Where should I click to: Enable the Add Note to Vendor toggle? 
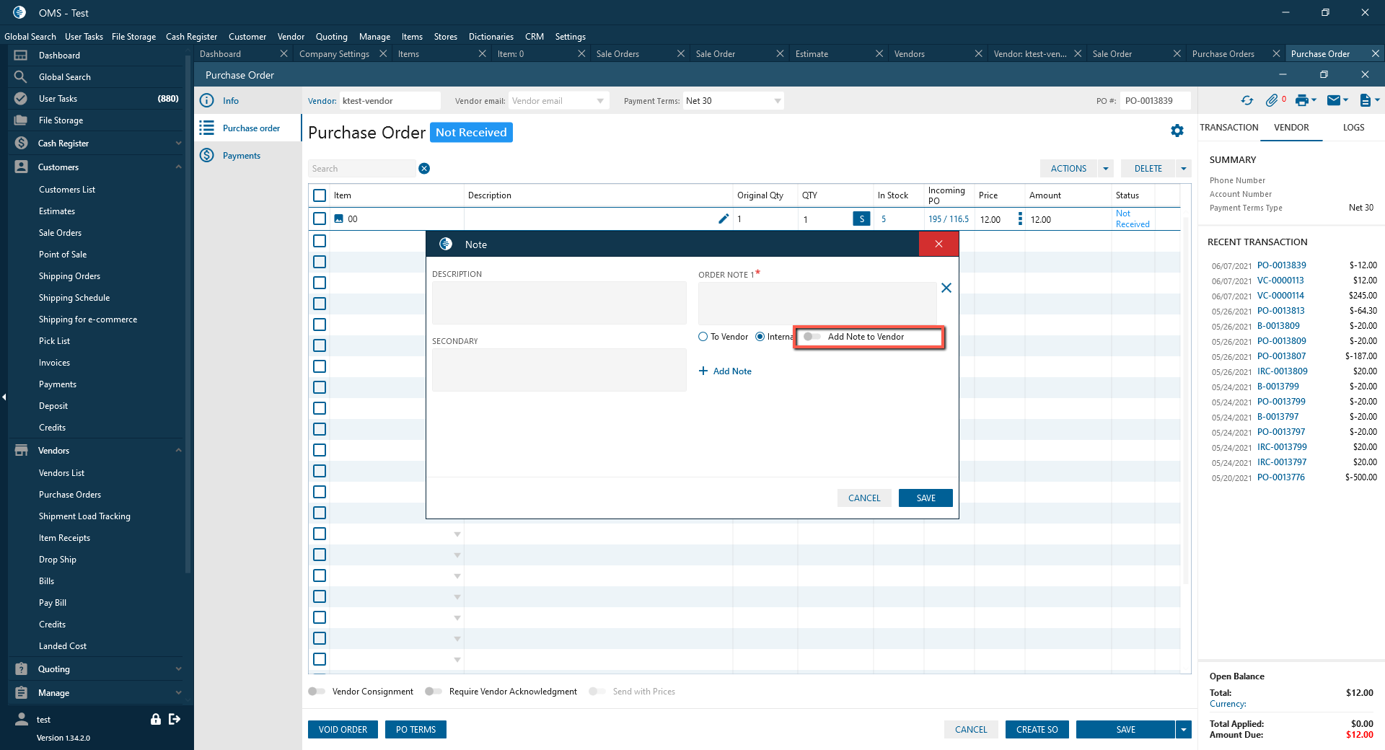coord(812,337)
